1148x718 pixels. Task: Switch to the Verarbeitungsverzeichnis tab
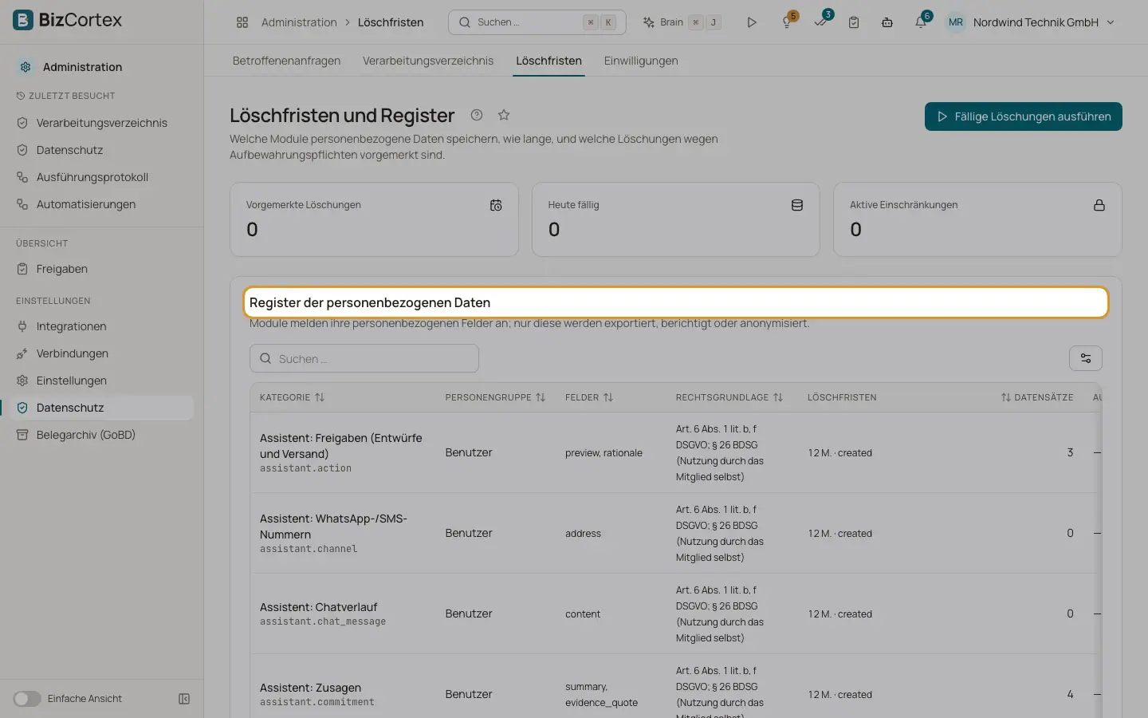428,61
